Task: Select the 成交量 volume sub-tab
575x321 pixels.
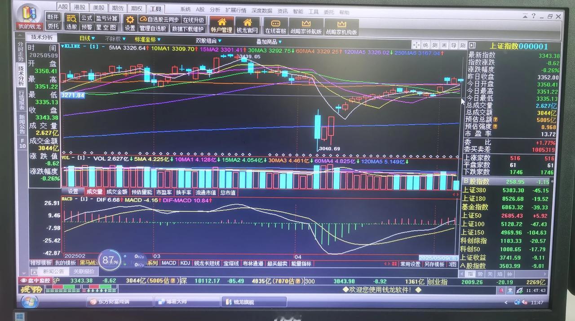Action: pos(94,191)
